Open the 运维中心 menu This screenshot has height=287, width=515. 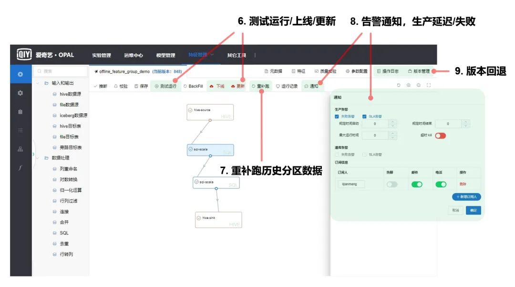134,55
